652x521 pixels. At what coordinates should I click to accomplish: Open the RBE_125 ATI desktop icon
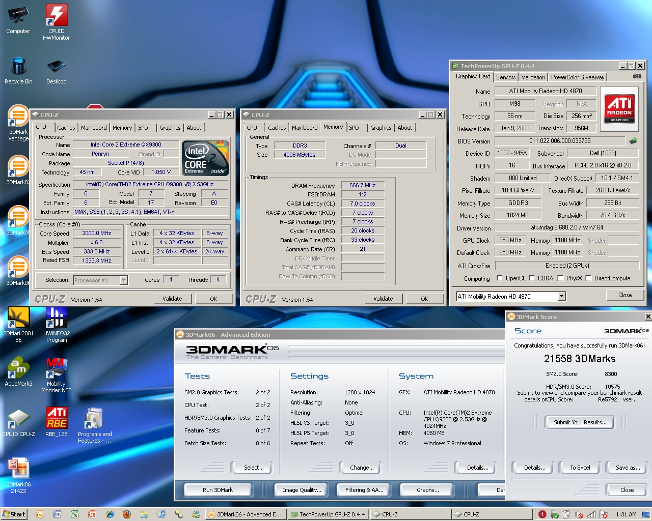click(57, 418)
